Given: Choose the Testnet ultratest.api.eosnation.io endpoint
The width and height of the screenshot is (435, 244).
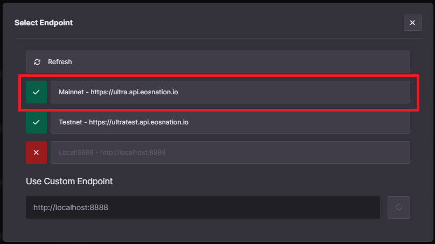Looking at the screenshot, I should [230, 122].
